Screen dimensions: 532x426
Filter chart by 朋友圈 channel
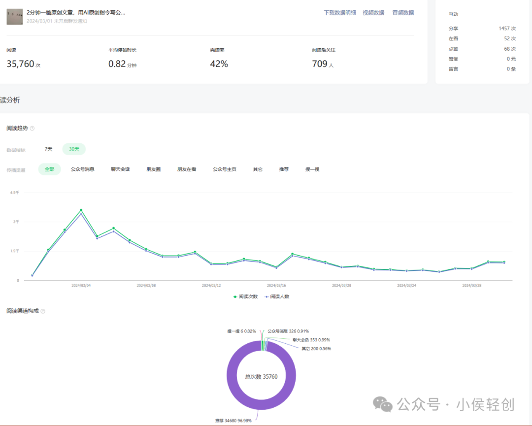[x=153, y=169]
